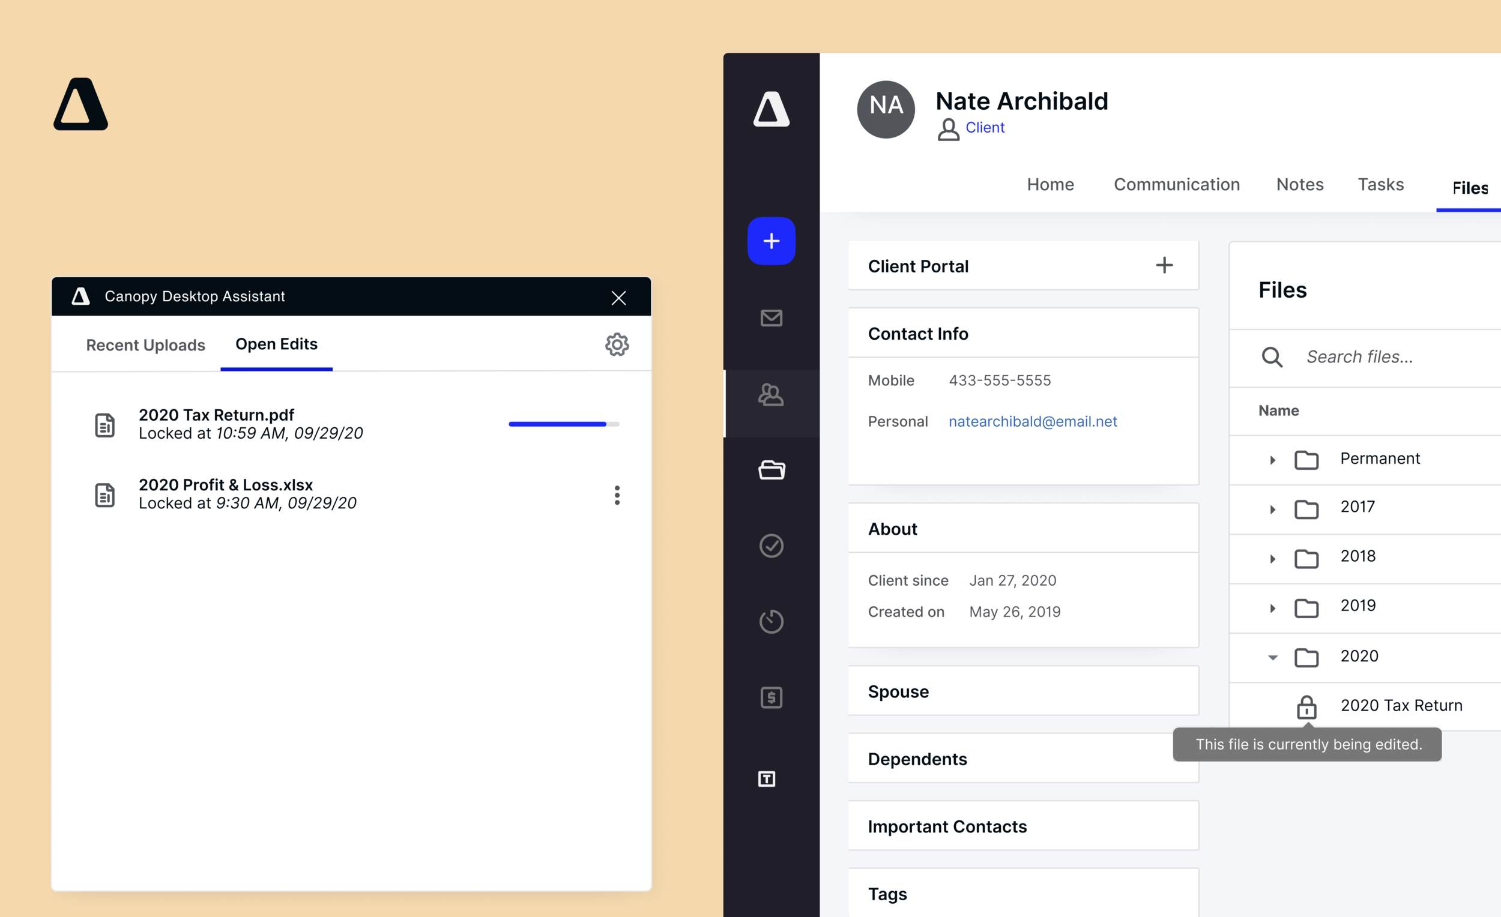Click the NA avatar for Nate Archibald
The height and width of the screenshot is (917, 1501).
point(886,110)
